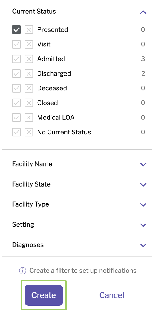
Task: Check the include box for Admitted
Action: pos(16,59)
